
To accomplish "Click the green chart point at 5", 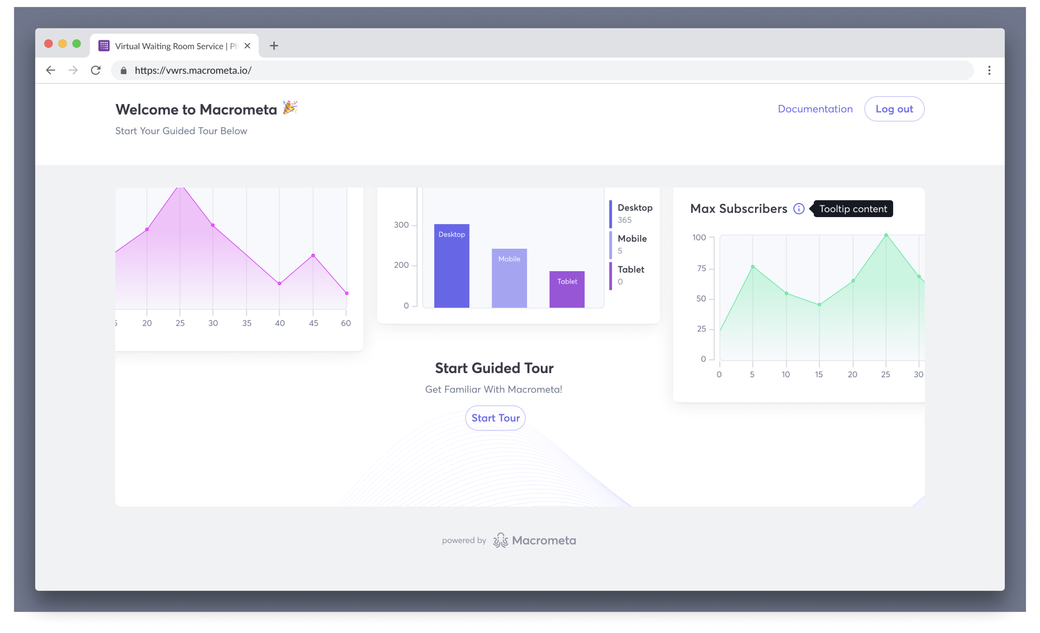I will 753,267.
